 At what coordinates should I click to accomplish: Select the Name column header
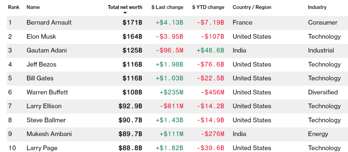(33, 7)
